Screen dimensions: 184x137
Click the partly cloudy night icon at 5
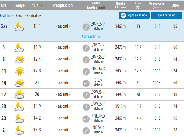coord(19,47)
